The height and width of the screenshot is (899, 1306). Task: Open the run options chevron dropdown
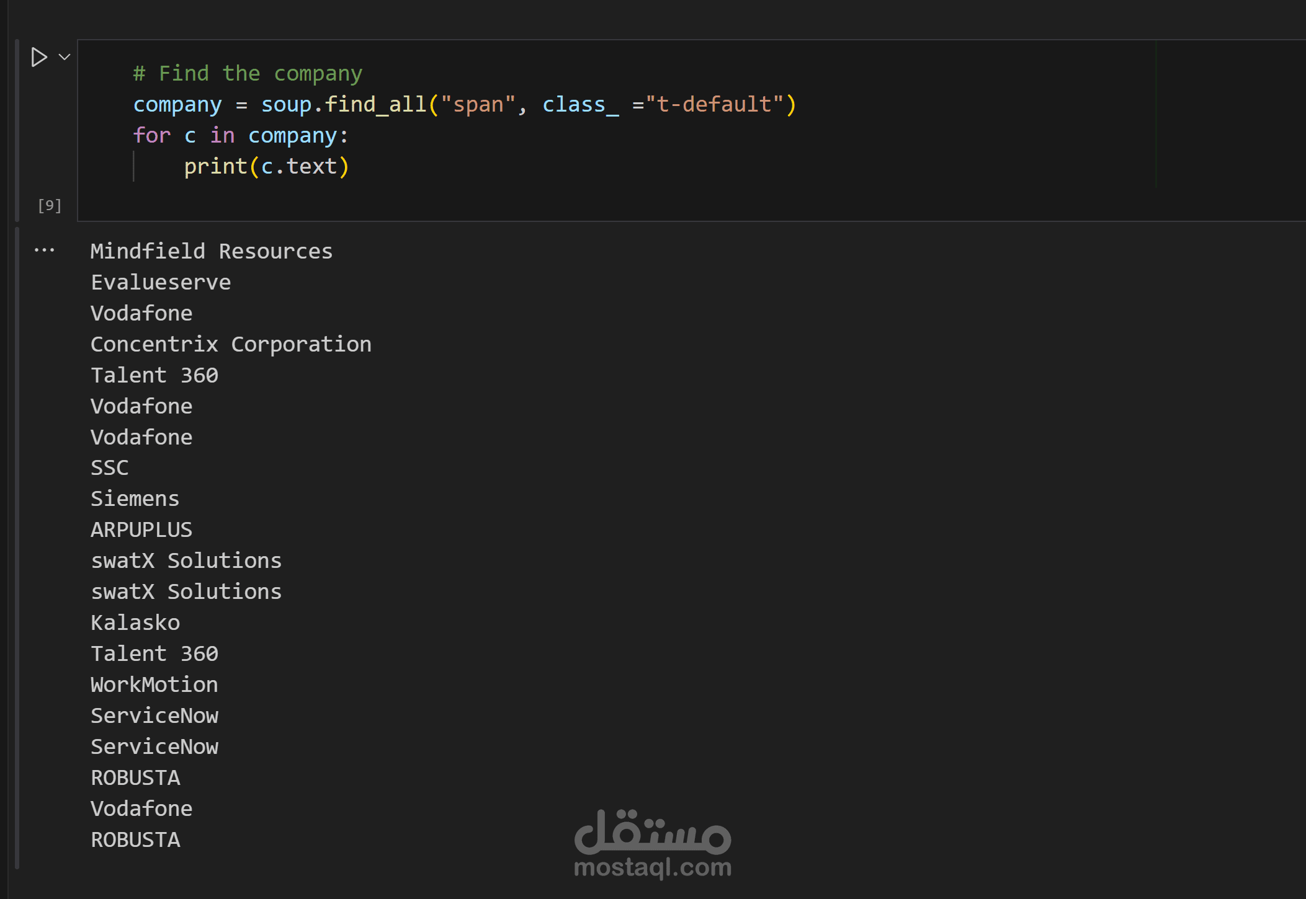64,57
